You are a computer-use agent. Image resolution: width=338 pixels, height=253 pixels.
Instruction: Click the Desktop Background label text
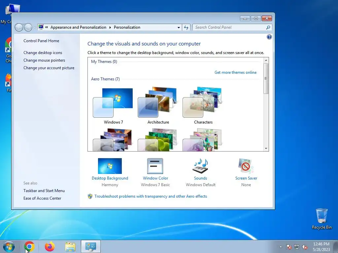[110, 178]
